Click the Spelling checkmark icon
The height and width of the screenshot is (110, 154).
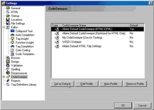pos(8,69)
